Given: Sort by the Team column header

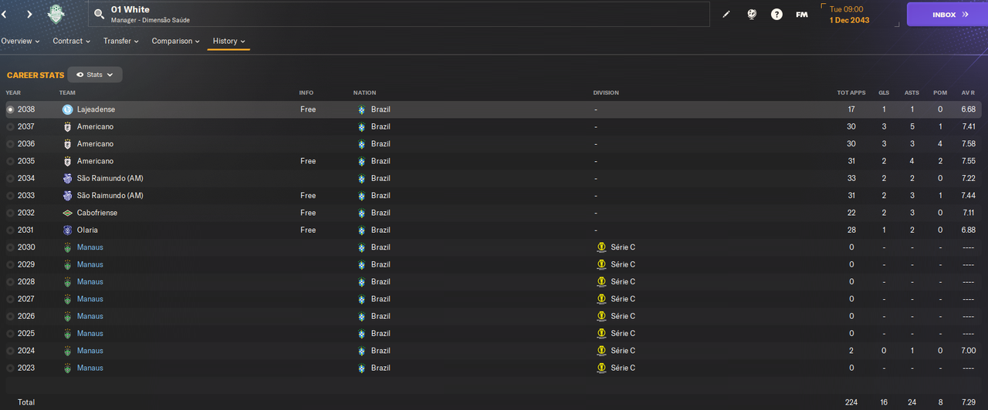Looking at the screenshot, I should point(67,93).
